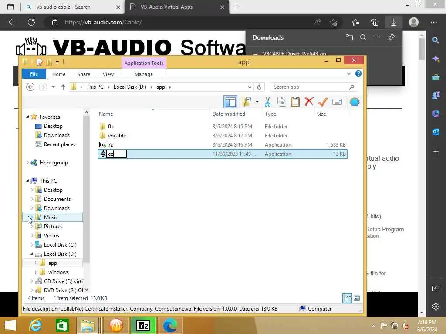This screenshot has height=334, width=446.
Task: Open Edge Collections icon
Action: 375,22
